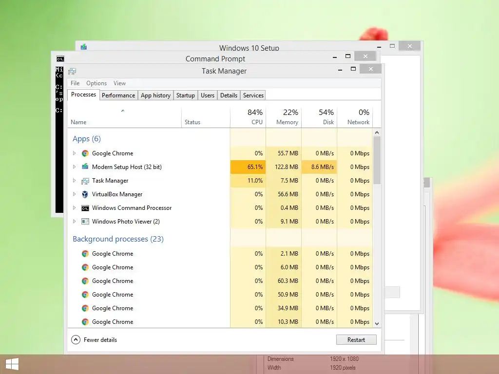Open the Options menu
This screenshot has width=499, height=374.
pyautogui.click(x=96, y=83)
